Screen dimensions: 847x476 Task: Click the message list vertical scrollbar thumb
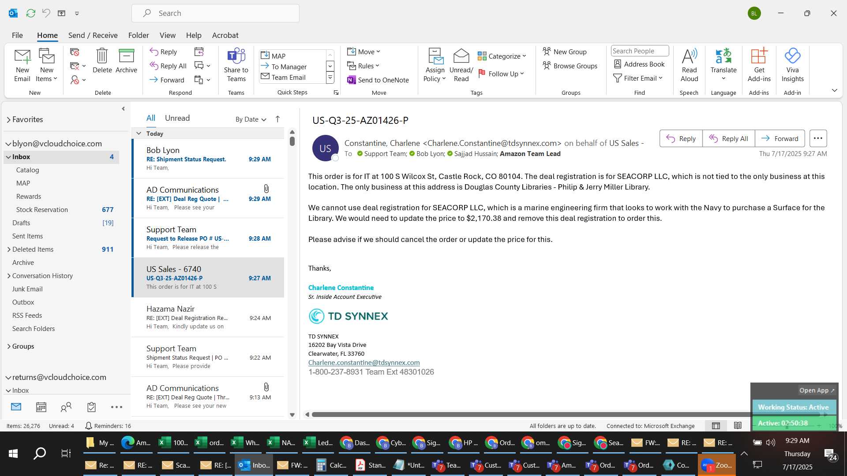point(292,141)
